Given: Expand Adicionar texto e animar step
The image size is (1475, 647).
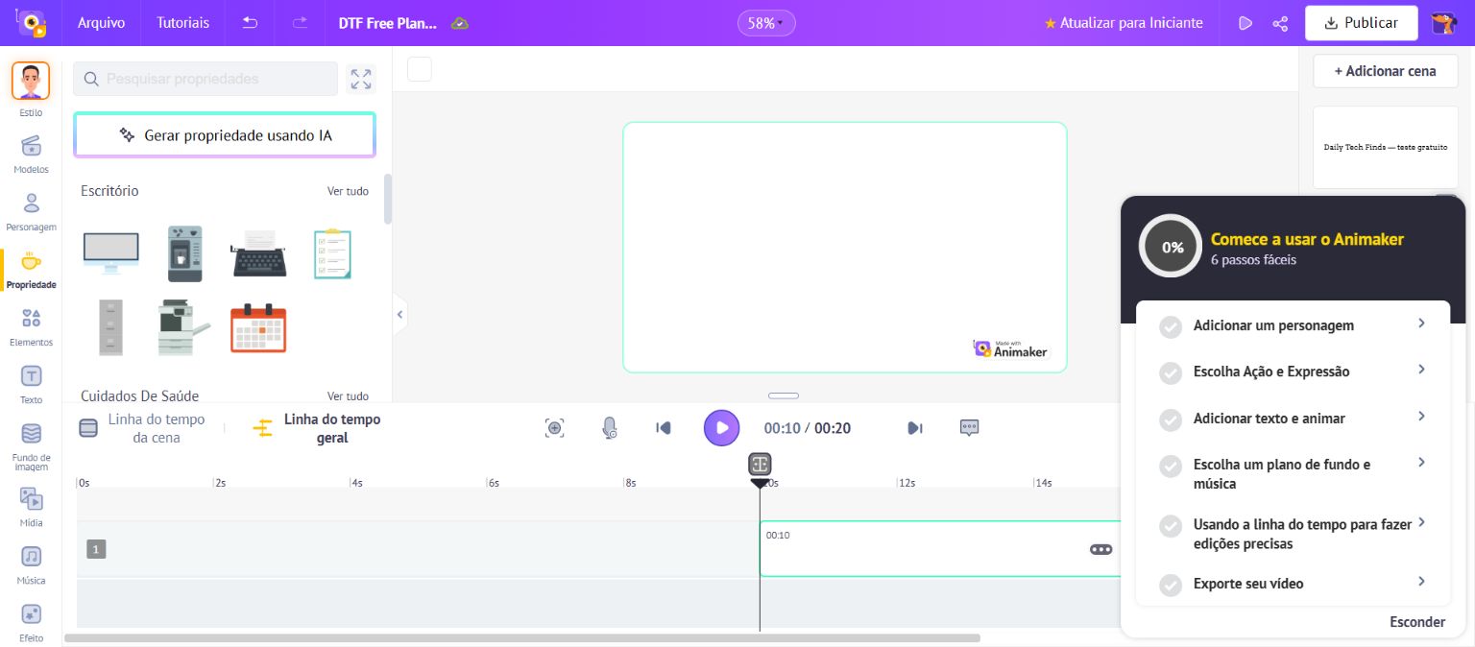Looking at the screenshot, I should (1293, 419).
